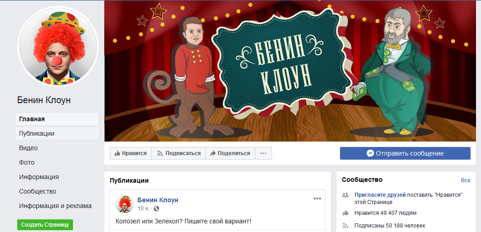
Task: Click the thumbs-up Нравится button
Action: pos(131,153)
